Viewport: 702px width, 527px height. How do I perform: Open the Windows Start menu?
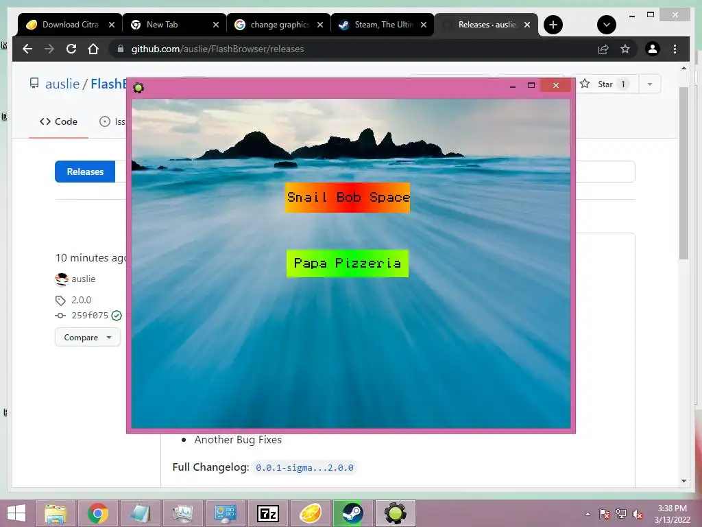click(16, 513)
